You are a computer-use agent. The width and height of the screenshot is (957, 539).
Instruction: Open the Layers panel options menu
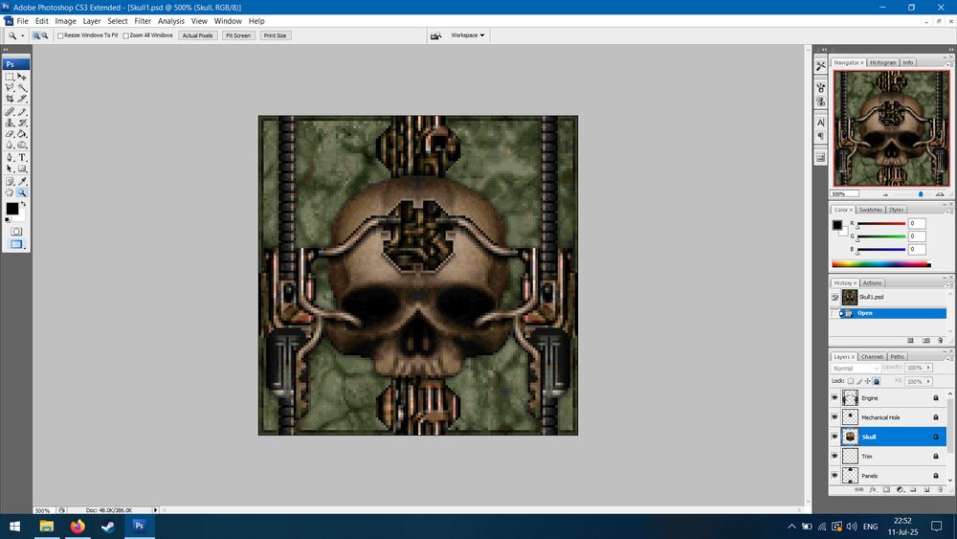[948, 358]
